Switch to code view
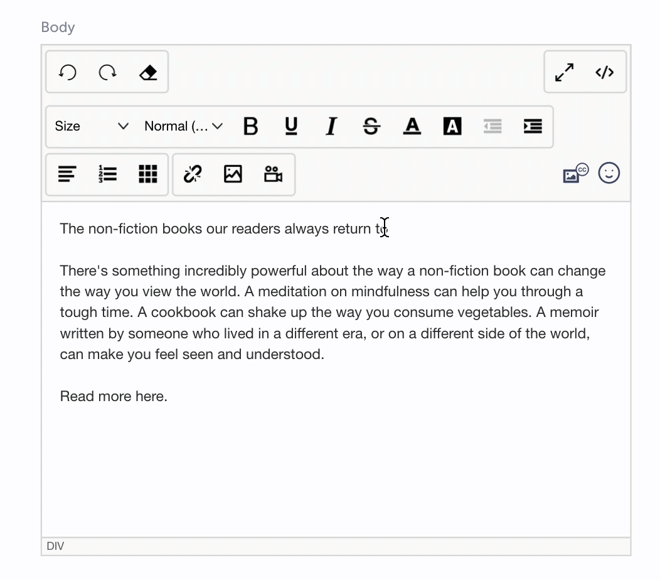This screenshot has height=580, width=660. coord(604,73)
